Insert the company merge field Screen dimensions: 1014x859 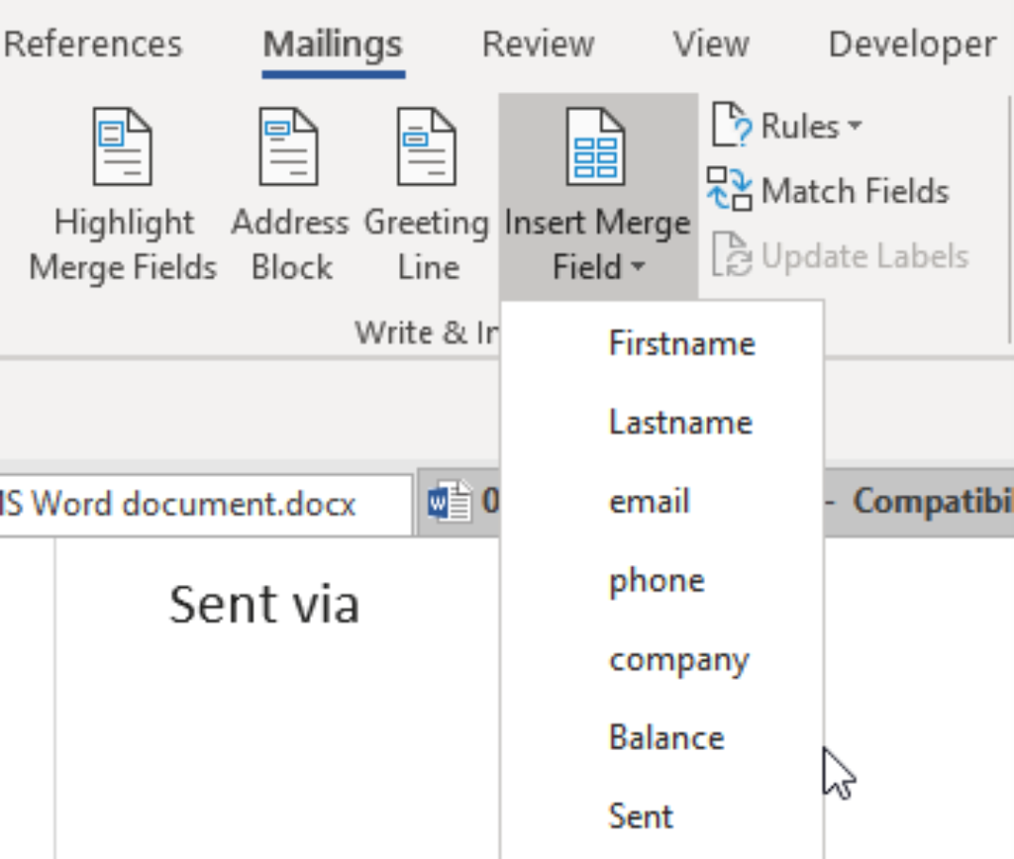(679, 660)
